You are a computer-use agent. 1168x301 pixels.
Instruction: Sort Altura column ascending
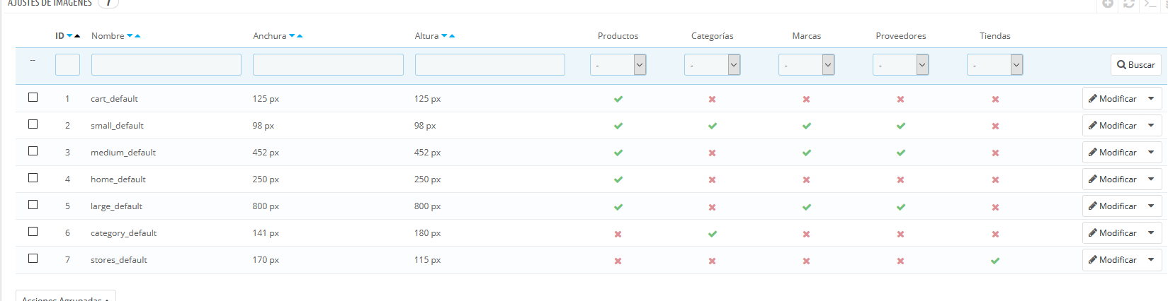452,36
